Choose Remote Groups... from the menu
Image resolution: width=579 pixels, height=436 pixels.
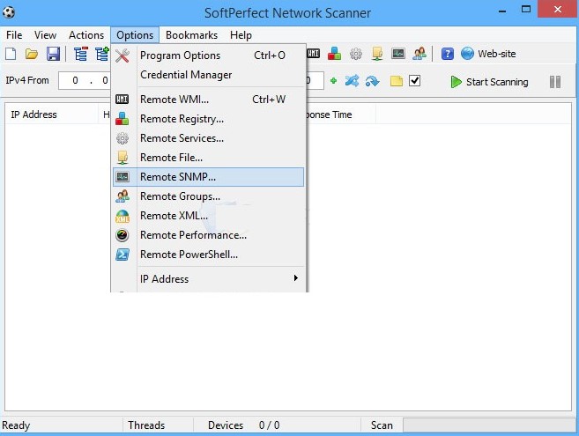pos(208,196)
